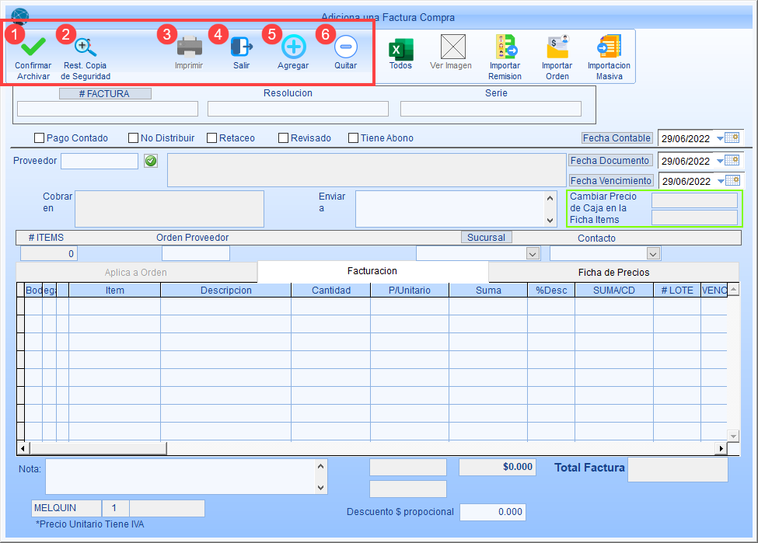758x543 pixels.
Task: Open the Fecha Contable calendar picker icon
Action: (x=732, y=137)
